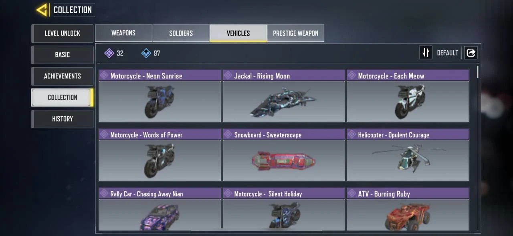Select Motorcycle - Neon Sunrise skin image

point(160,101)
